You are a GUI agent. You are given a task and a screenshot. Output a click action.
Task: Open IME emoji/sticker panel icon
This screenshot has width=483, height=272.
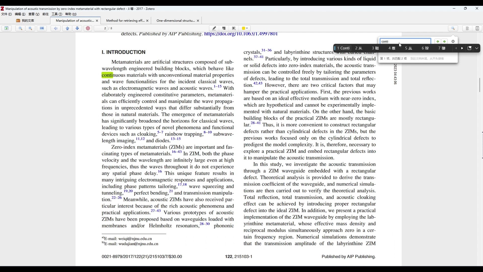469,48
